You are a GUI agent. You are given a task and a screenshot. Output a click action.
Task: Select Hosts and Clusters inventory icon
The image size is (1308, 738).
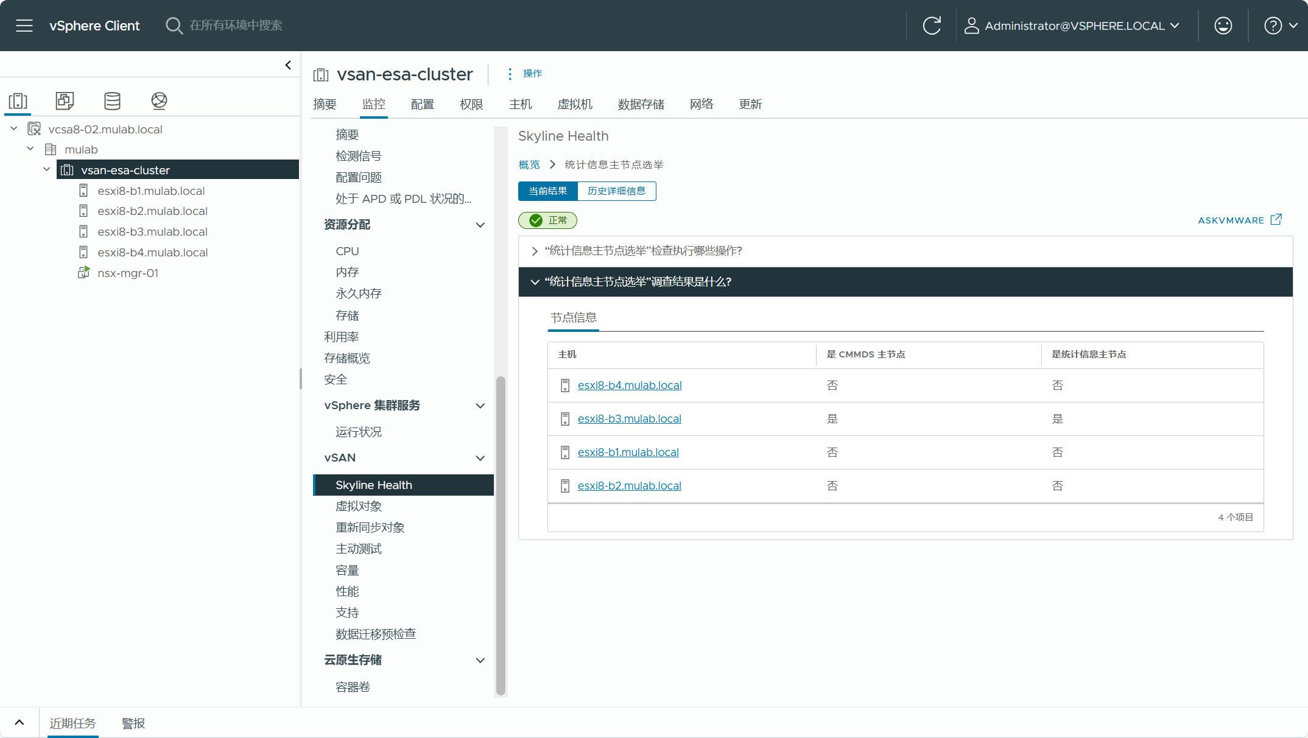pyautogui.click(x=18, y=100)
